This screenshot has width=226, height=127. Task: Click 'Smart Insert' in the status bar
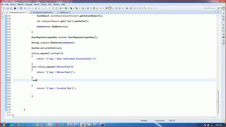point(160,121)
